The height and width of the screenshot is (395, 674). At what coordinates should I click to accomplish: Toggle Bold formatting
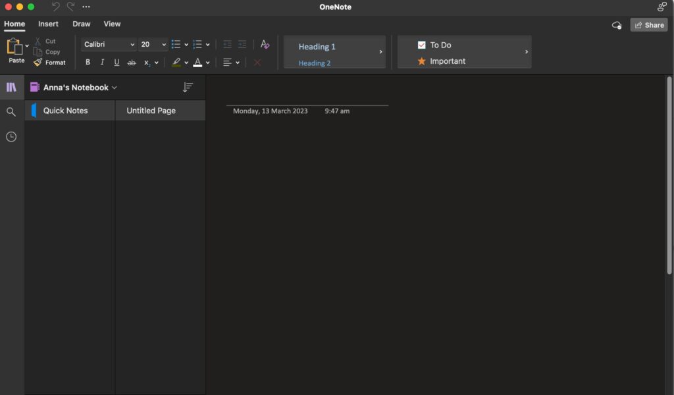(x=88, y=63)
